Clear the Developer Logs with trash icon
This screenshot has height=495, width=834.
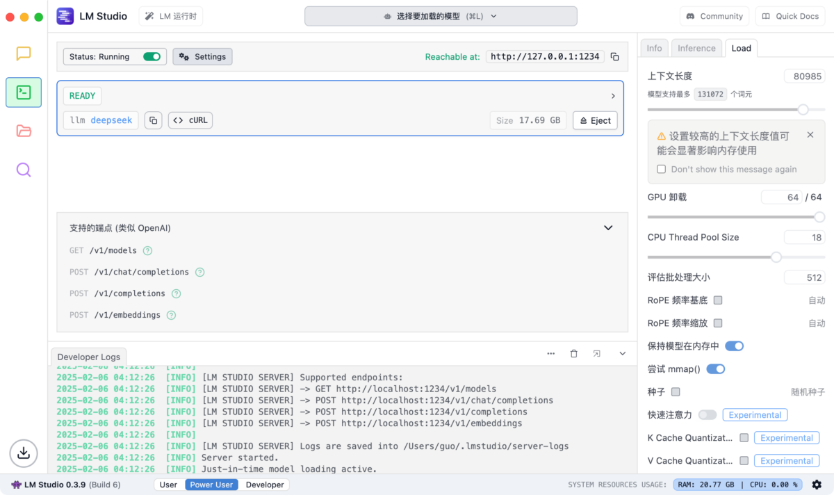click(x=574, y=354)
